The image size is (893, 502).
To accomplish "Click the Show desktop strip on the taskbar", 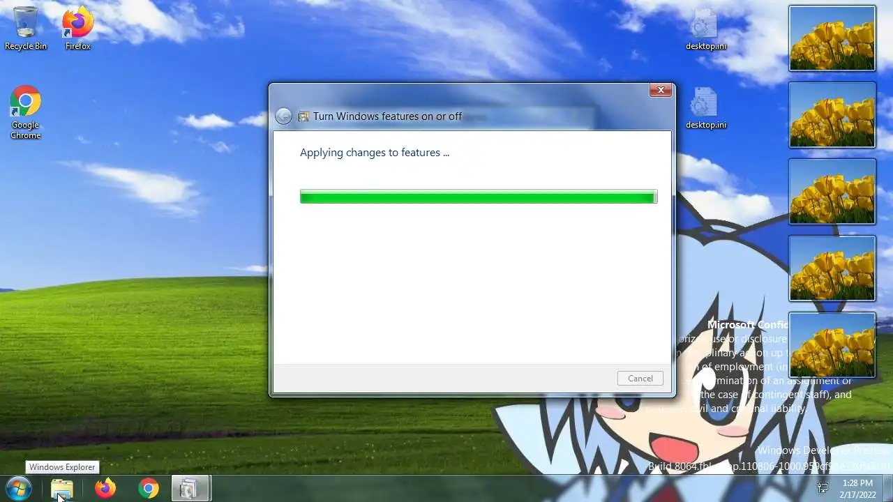I will click(887, 489).
